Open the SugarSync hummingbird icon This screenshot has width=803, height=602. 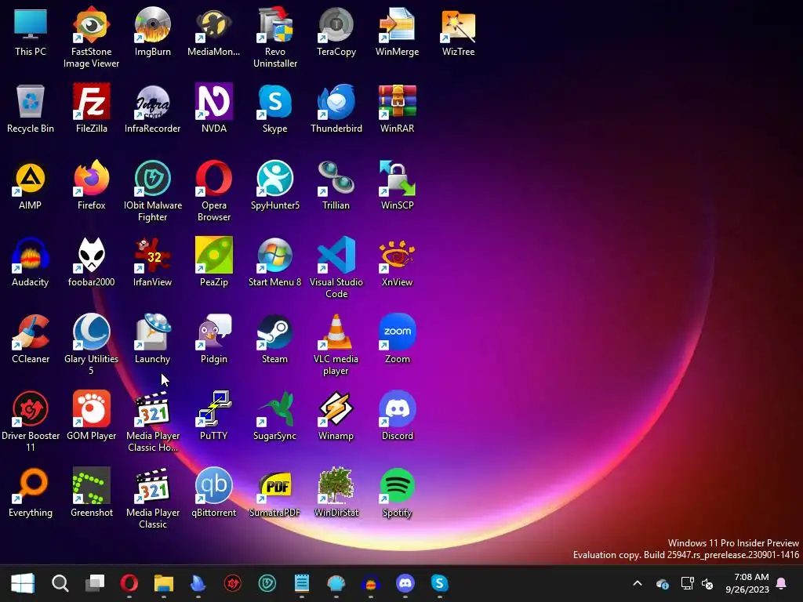coord(275,415)
